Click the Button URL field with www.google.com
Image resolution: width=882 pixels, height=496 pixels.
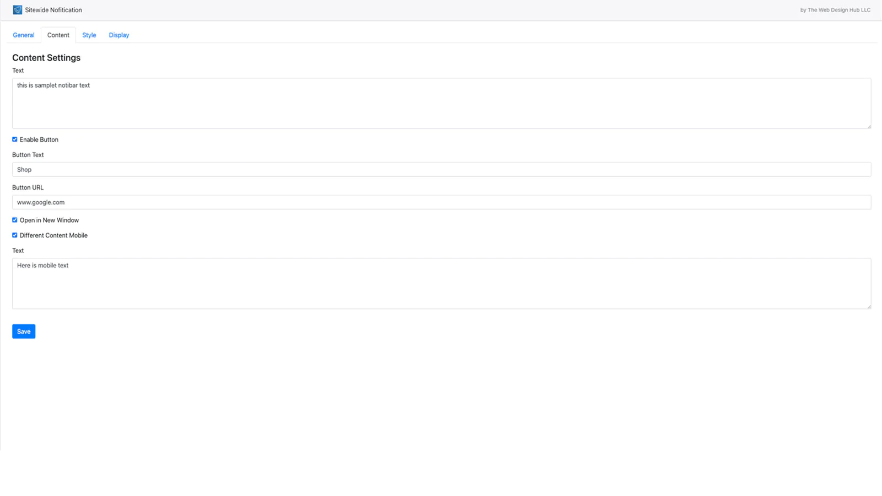point(442,202)
